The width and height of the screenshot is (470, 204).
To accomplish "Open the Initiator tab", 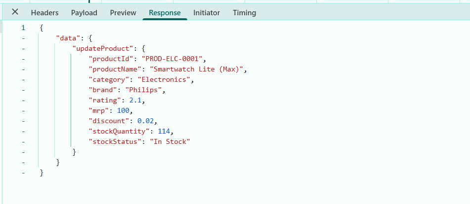I will point(207,12).
